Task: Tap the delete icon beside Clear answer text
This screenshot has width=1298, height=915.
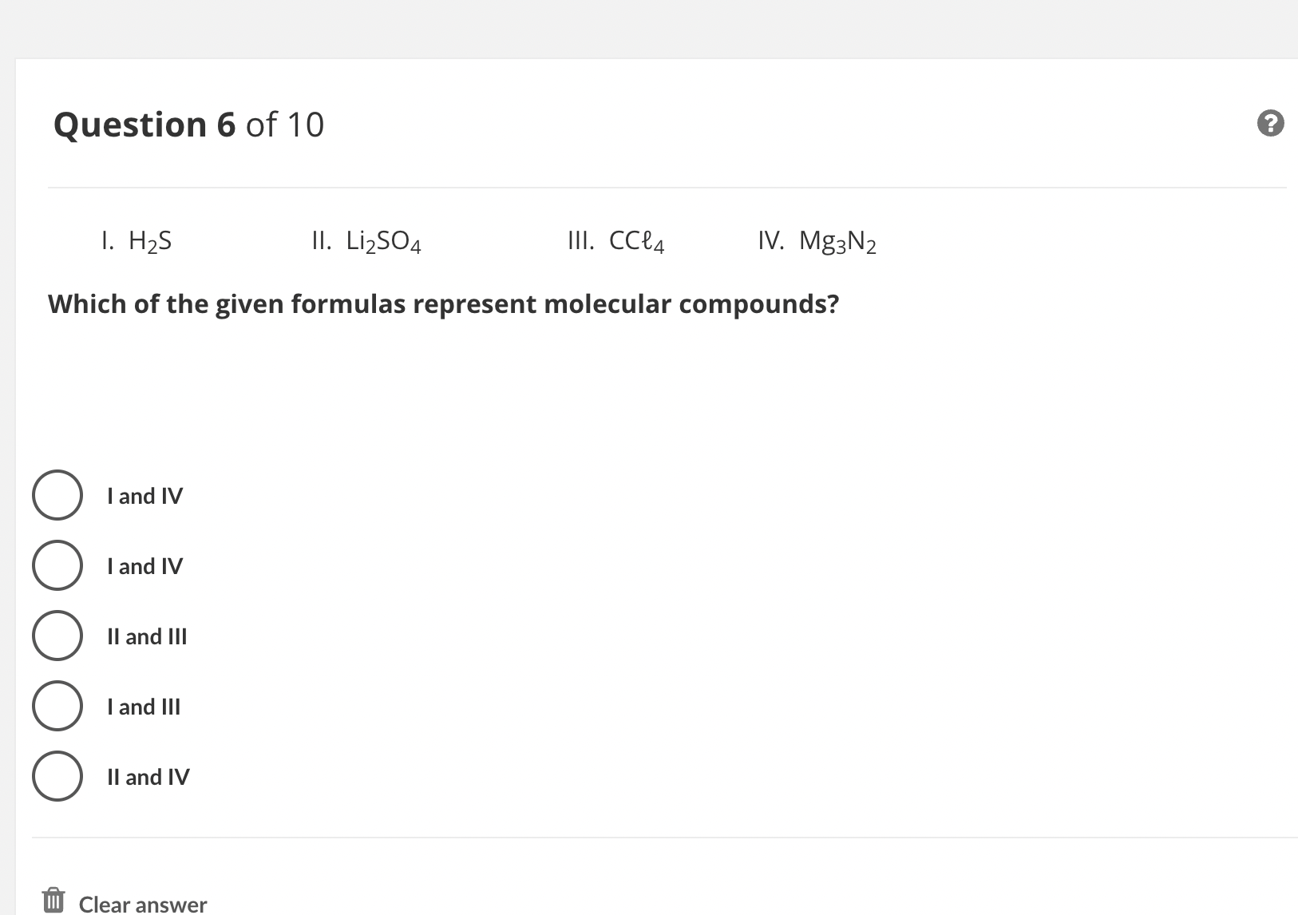Action: point(53,898)
